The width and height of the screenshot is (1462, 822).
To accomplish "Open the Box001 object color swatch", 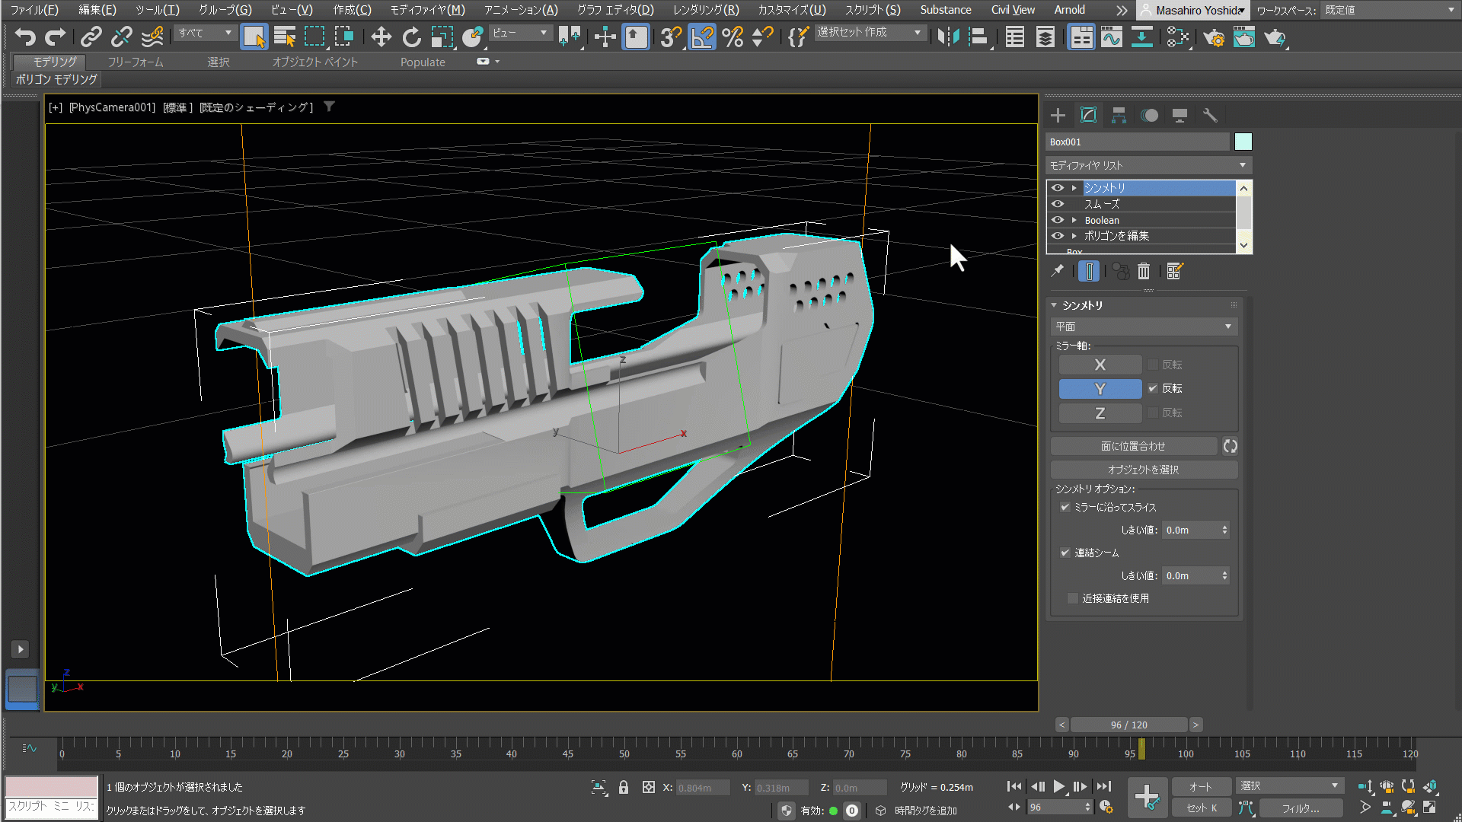I will pyautogui.click(x=1243, y=142).
